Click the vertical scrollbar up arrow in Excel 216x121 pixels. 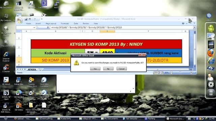(x=195, y=33)
